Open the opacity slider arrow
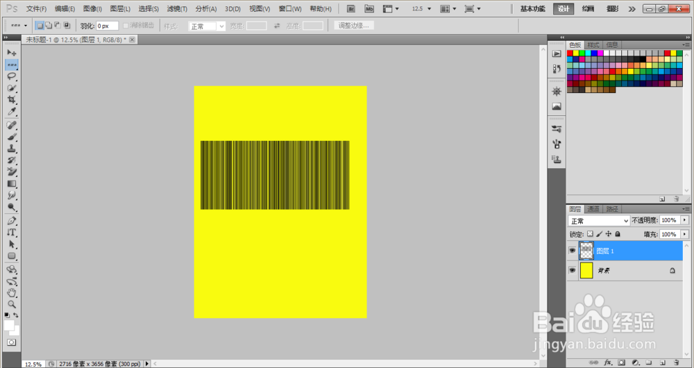 pos(685,220)
